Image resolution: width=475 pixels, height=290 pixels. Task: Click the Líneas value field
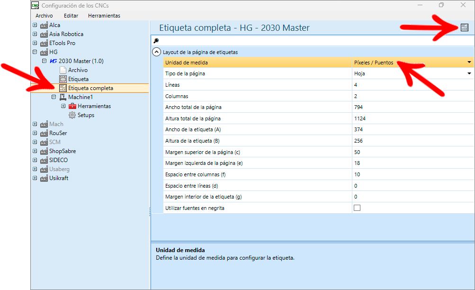click(x=413, y=85)
